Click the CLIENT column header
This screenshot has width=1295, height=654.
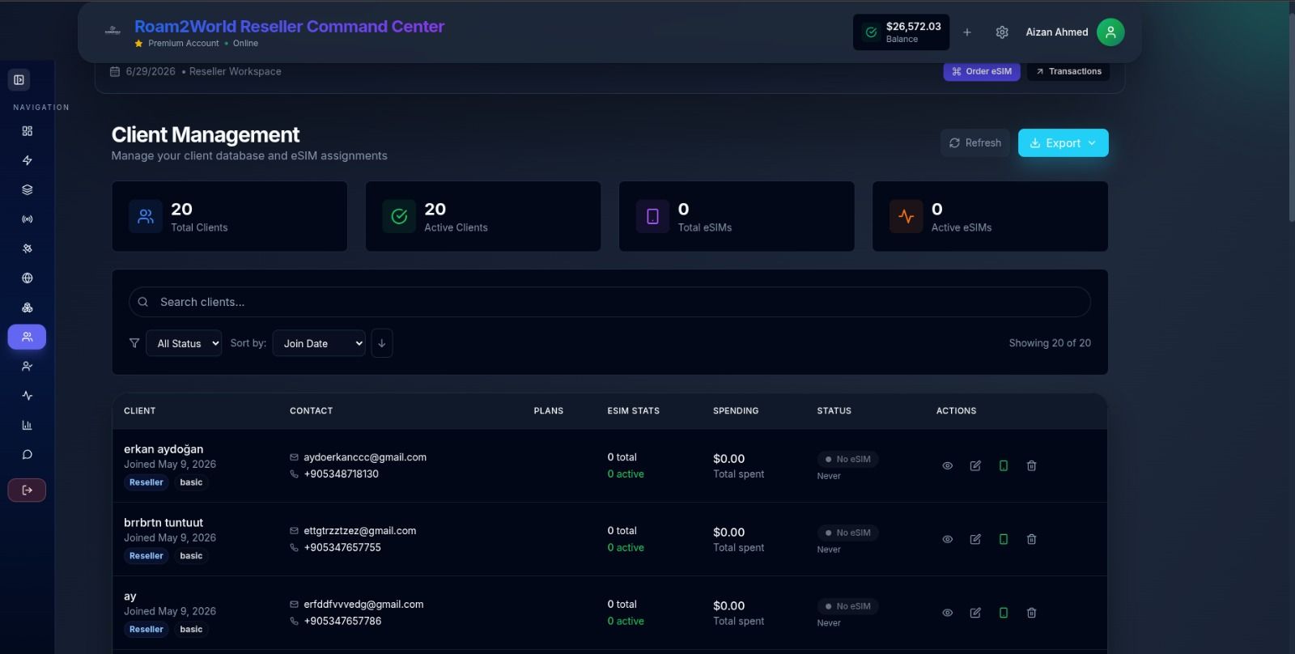pyautogui.click(x=140, y=411)
